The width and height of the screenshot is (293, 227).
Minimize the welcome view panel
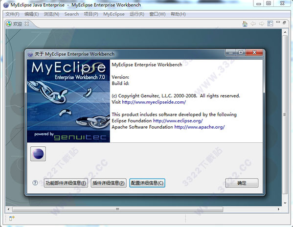[x=278, y=22]
